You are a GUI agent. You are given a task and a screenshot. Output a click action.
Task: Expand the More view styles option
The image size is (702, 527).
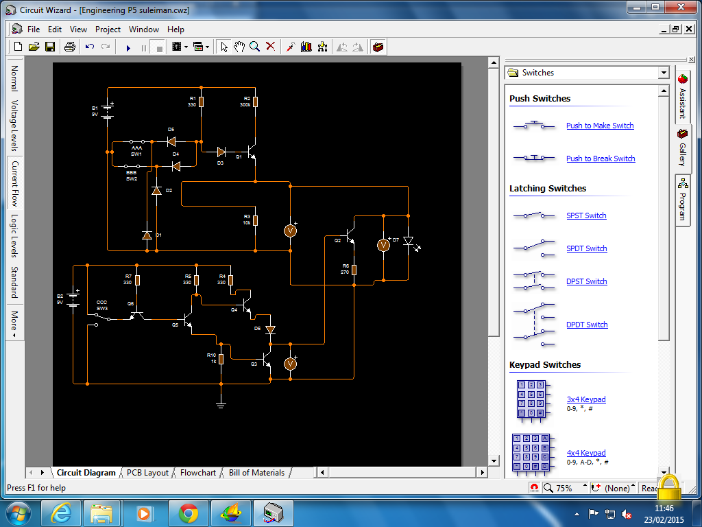point(14,324)
